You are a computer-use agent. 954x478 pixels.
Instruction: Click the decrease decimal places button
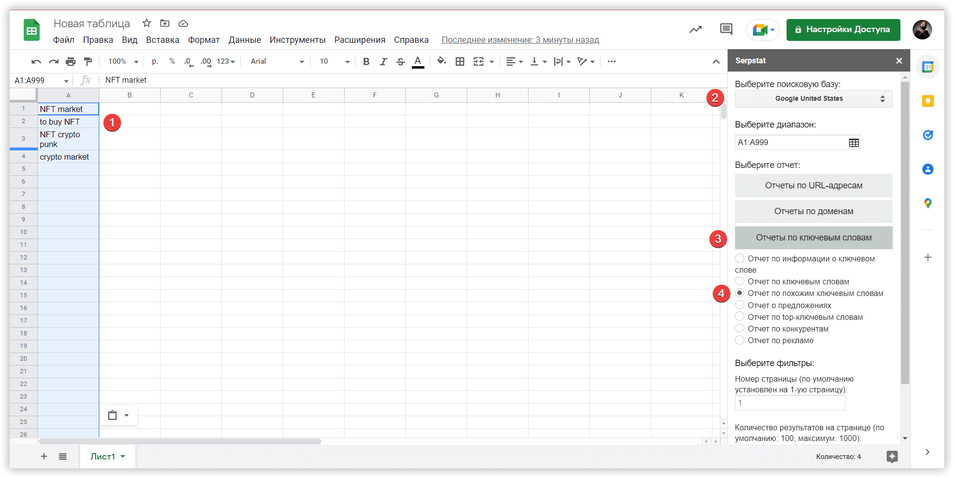pyautogui.click(x=188, y=62)
